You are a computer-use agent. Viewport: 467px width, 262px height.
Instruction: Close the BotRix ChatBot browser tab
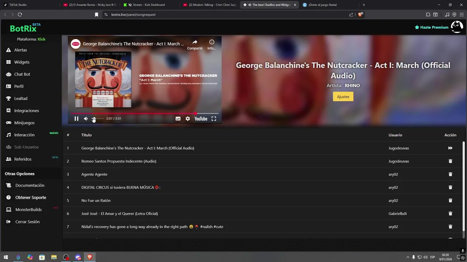coord(295,5)
